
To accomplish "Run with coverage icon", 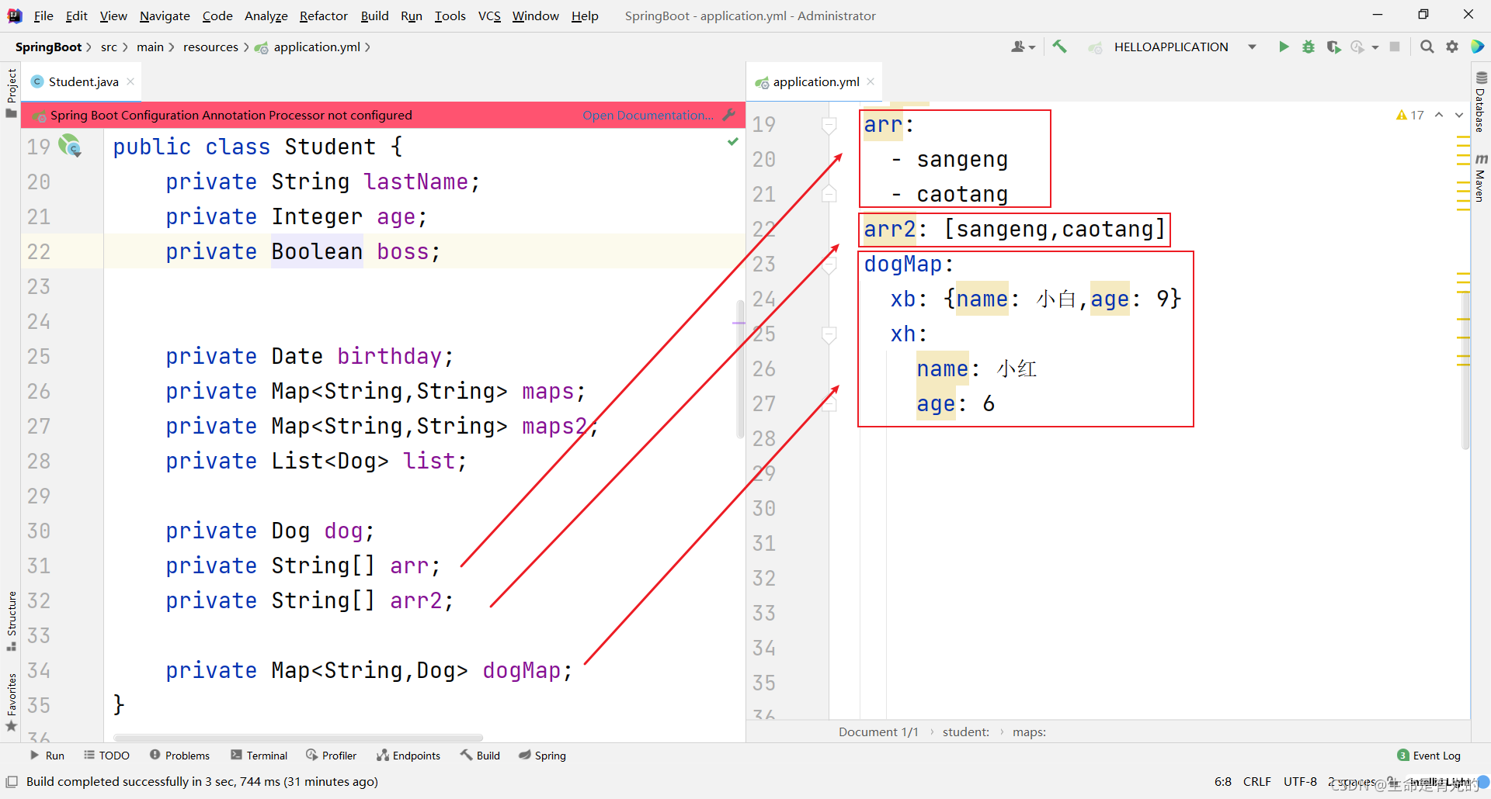I will [x=1333, y=47].
